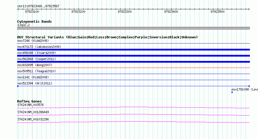This screenshot has width=258, height=139.
Task: Click the magenta intron line of STK24|NM_001032296
Action: coord(133,122)
